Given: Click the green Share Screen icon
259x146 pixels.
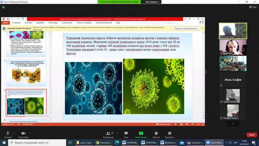Looking at the screenshot, I should [141, 133].
